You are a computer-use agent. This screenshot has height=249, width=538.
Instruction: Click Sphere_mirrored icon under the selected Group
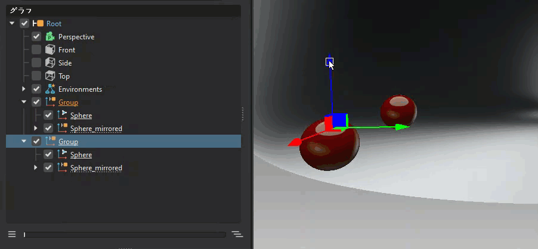pyautogui.click(x=62, y=167)
